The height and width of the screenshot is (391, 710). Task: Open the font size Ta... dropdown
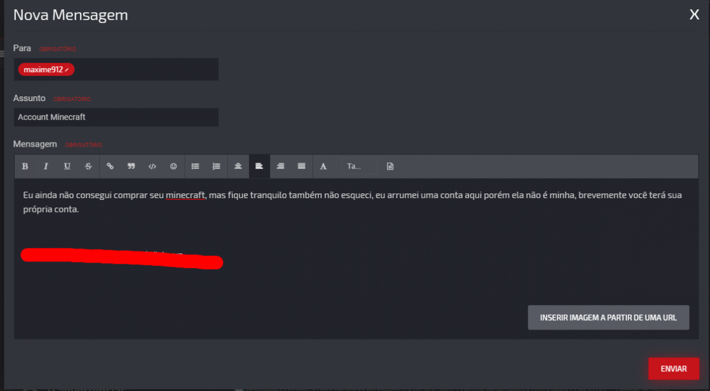[x=359, y=166]
